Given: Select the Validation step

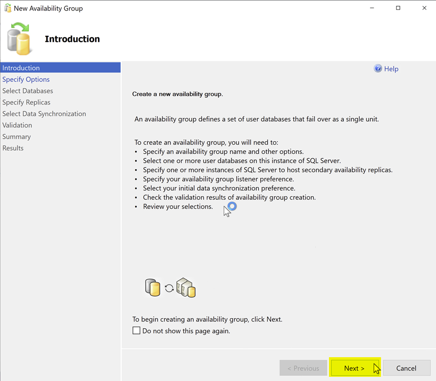Looking at the screenshot, I should [17, 125].
